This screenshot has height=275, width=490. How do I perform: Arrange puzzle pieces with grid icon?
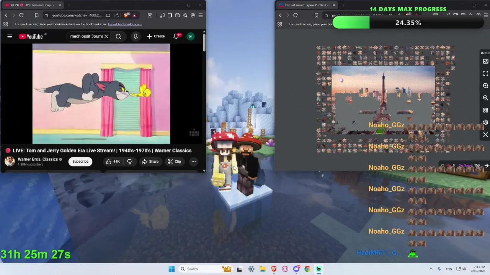[485, 110]
